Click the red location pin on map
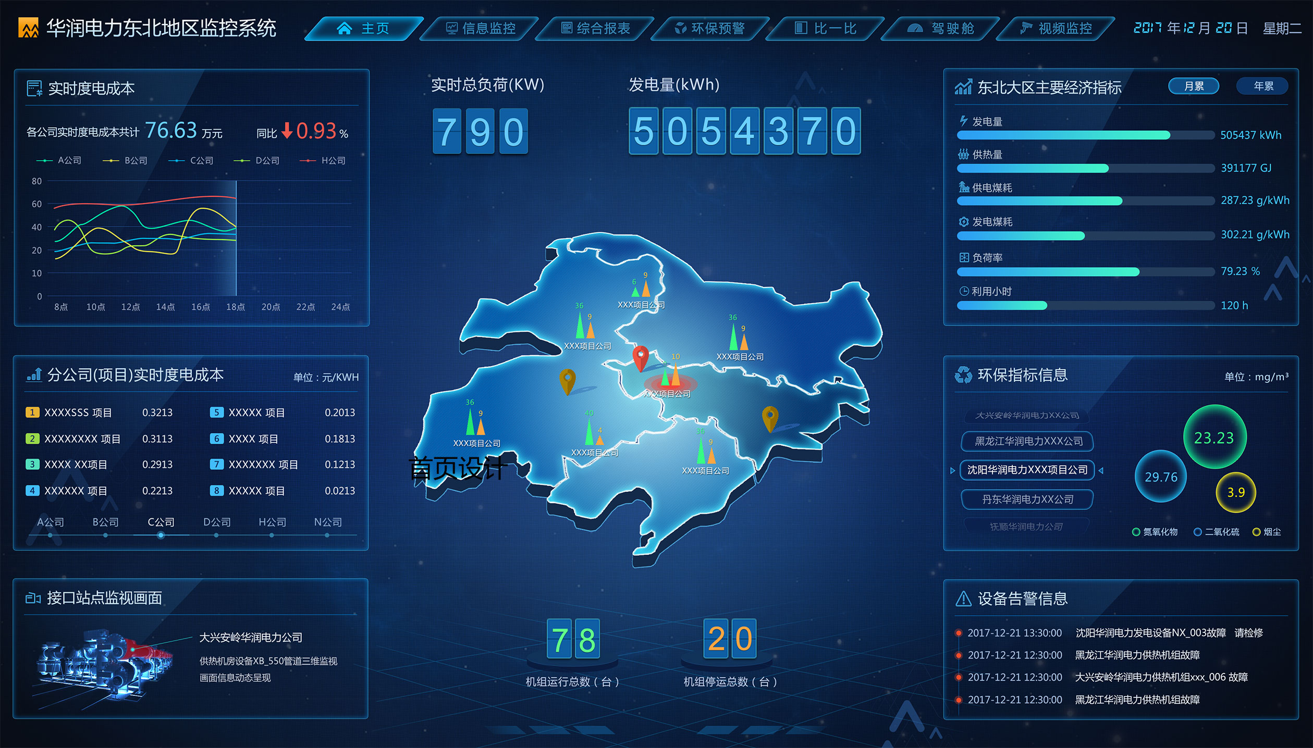Viewport: 1313px width, 748px height. click(640, 357)
